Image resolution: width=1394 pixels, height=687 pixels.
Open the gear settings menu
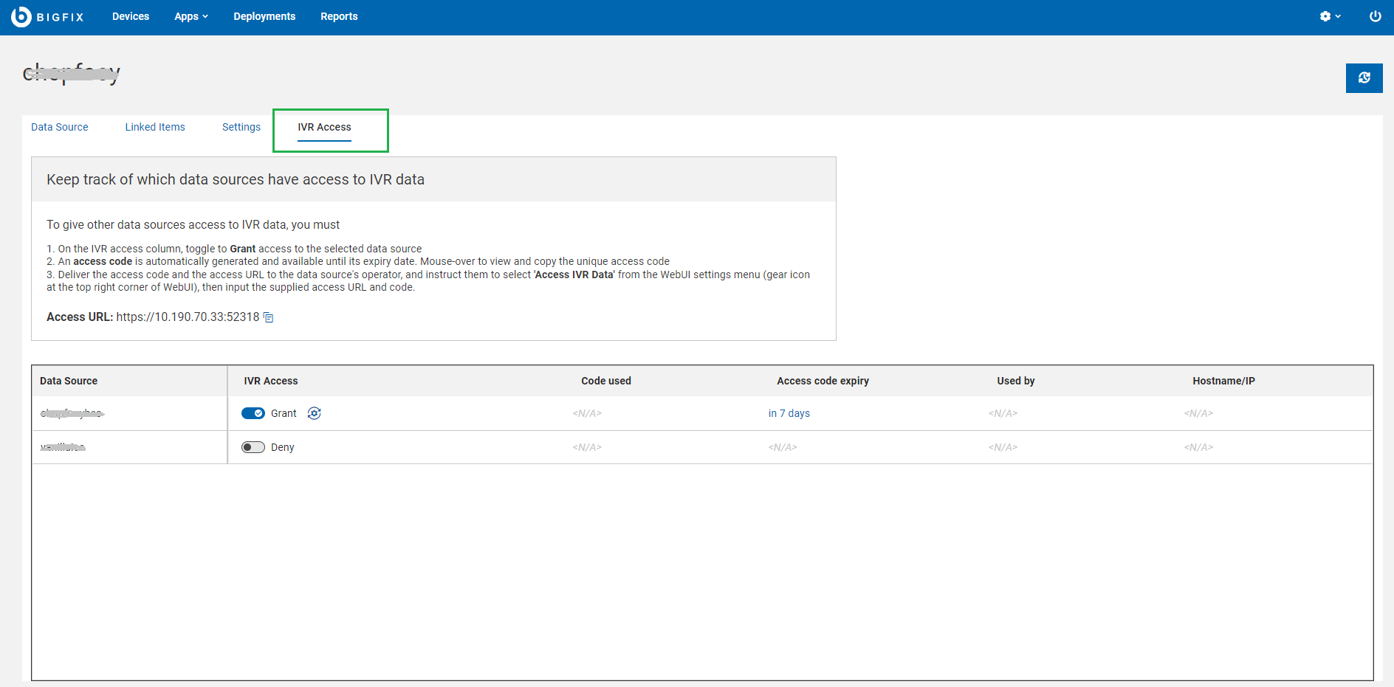coord(1329,16)
